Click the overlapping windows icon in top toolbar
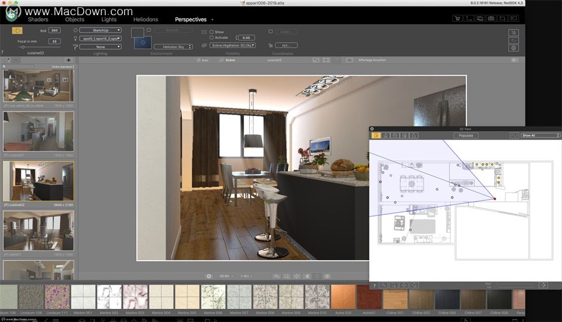The image size is (562, 322). 480,19
